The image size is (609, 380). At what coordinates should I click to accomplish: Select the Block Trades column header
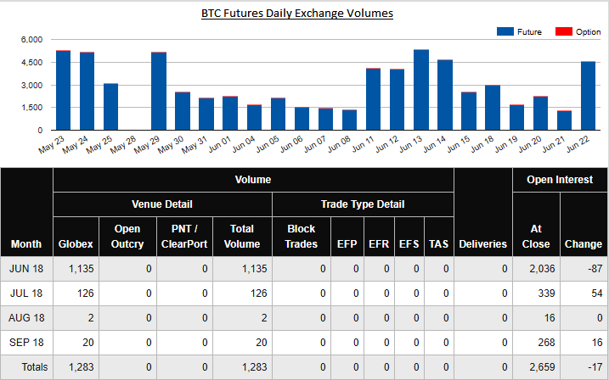(302, 236)
